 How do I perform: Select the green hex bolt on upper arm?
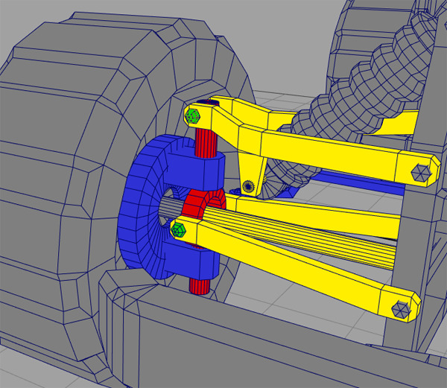tap(192, 116)
